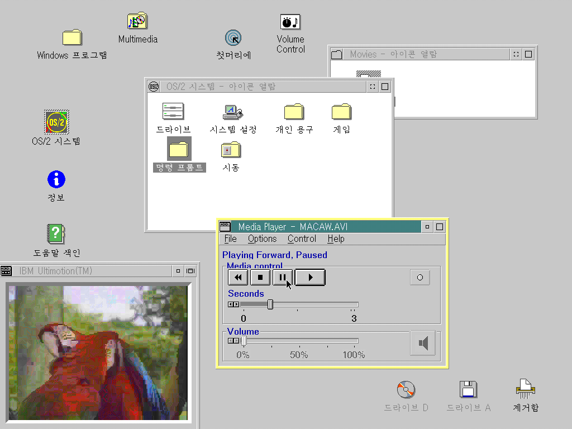Image resolution: width=572 pixels, height=429 pixels.
Task: Open the Control menu in Media Player
Action: (302, 239)
